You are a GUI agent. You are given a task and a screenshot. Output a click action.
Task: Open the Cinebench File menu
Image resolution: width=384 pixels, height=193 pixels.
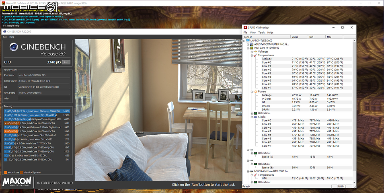4,37
